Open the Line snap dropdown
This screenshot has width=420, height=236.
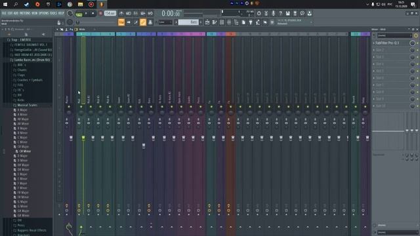[x=165, y=22]
